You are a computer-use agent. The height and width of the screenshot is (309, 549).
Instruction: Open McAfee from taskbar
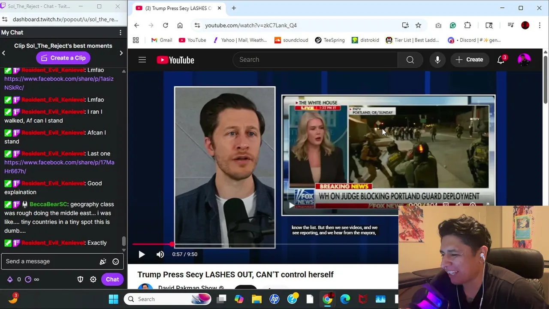[x=363, y=299]
